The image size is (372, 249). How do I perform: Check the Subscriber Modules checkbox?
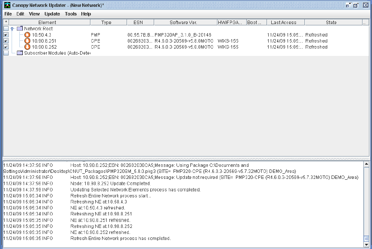[6, 53]
